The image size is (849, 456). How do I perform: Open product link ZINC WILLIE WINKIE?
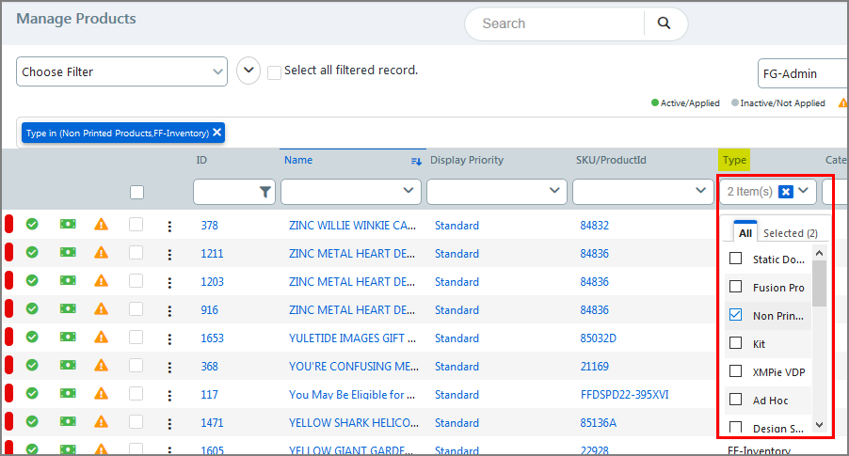pos(351,226)
